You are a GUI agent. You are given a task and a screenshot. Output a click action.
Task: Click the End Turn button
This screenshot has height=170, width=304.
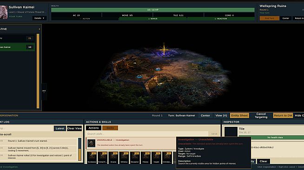point(270,18)
